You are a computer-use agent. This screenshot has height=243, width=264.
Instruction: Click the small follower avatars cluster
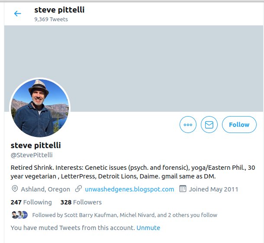point(19,215)
